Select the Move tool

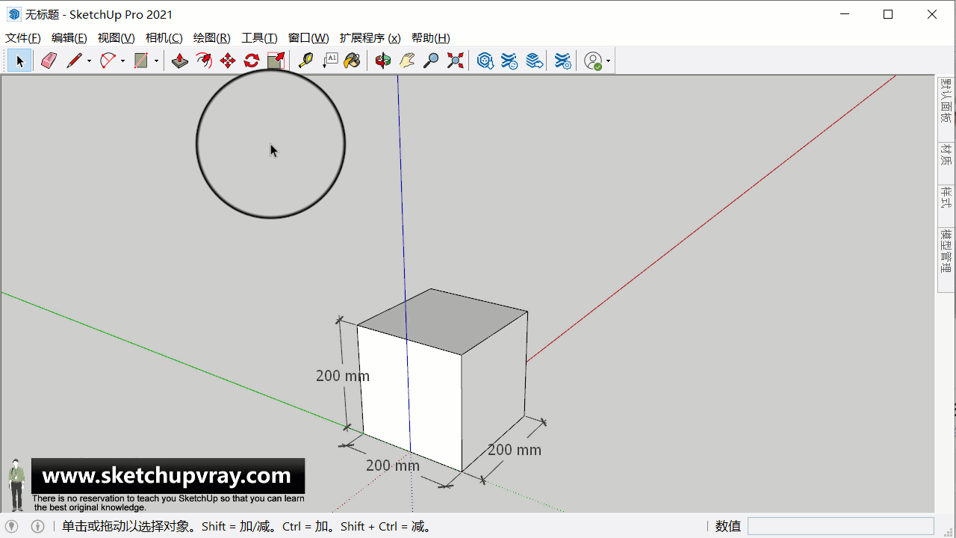pos(228,61)
